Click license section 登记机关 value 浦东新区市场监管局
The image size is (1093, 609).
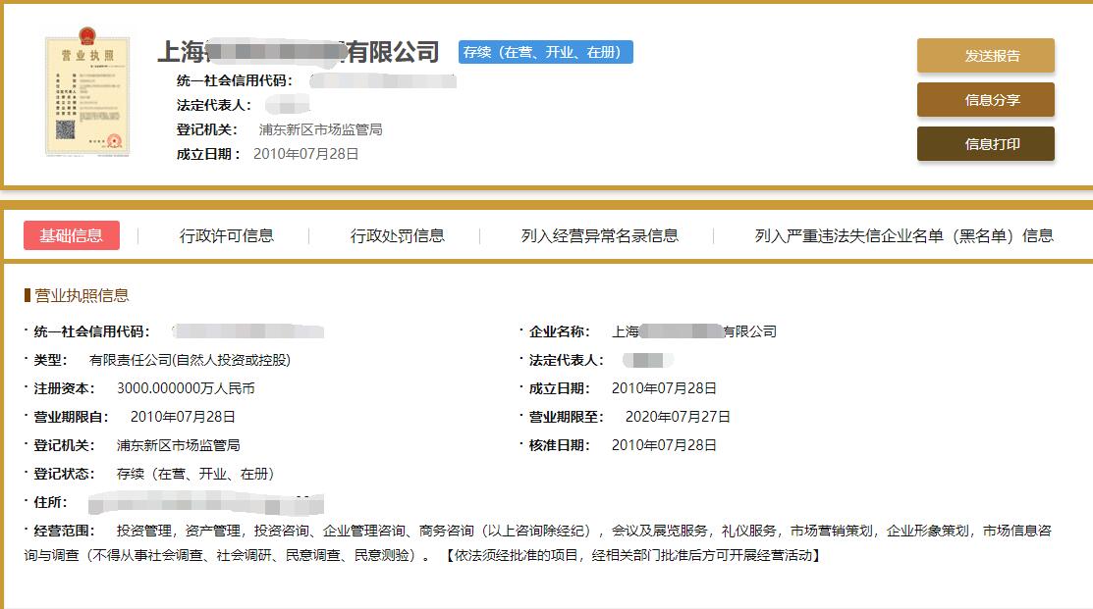point(179,445)
